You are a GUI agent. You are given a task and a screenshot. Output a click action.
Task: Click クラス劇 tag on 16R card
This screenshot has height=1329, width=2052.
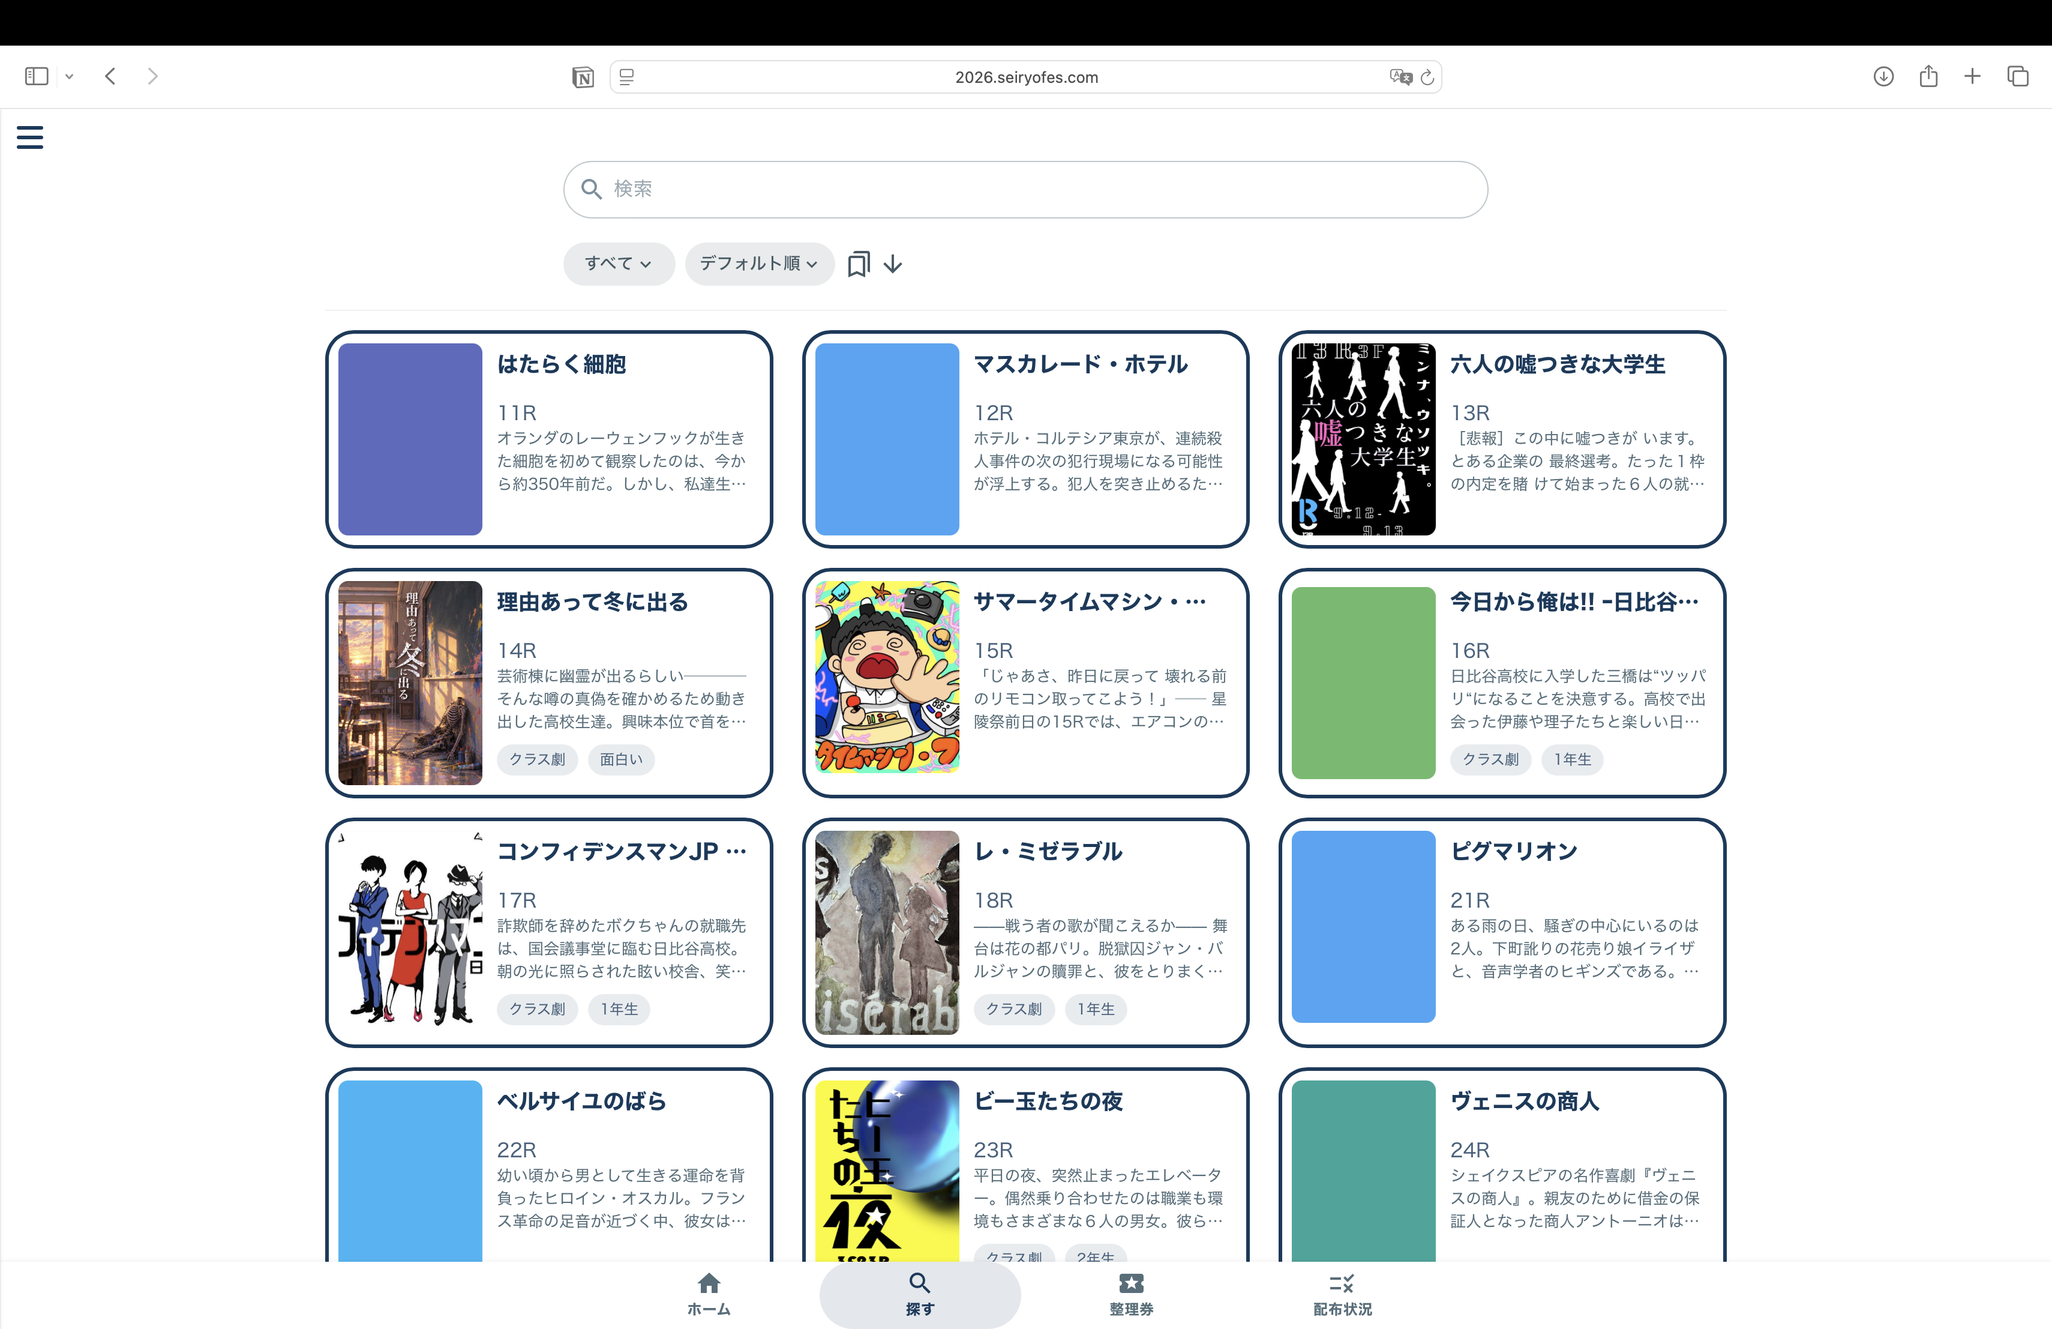(x=1491, y=760)
